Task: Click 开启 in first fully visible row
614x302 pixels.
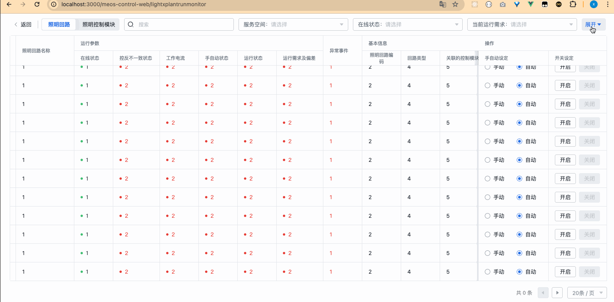Action: click(565, 85)
